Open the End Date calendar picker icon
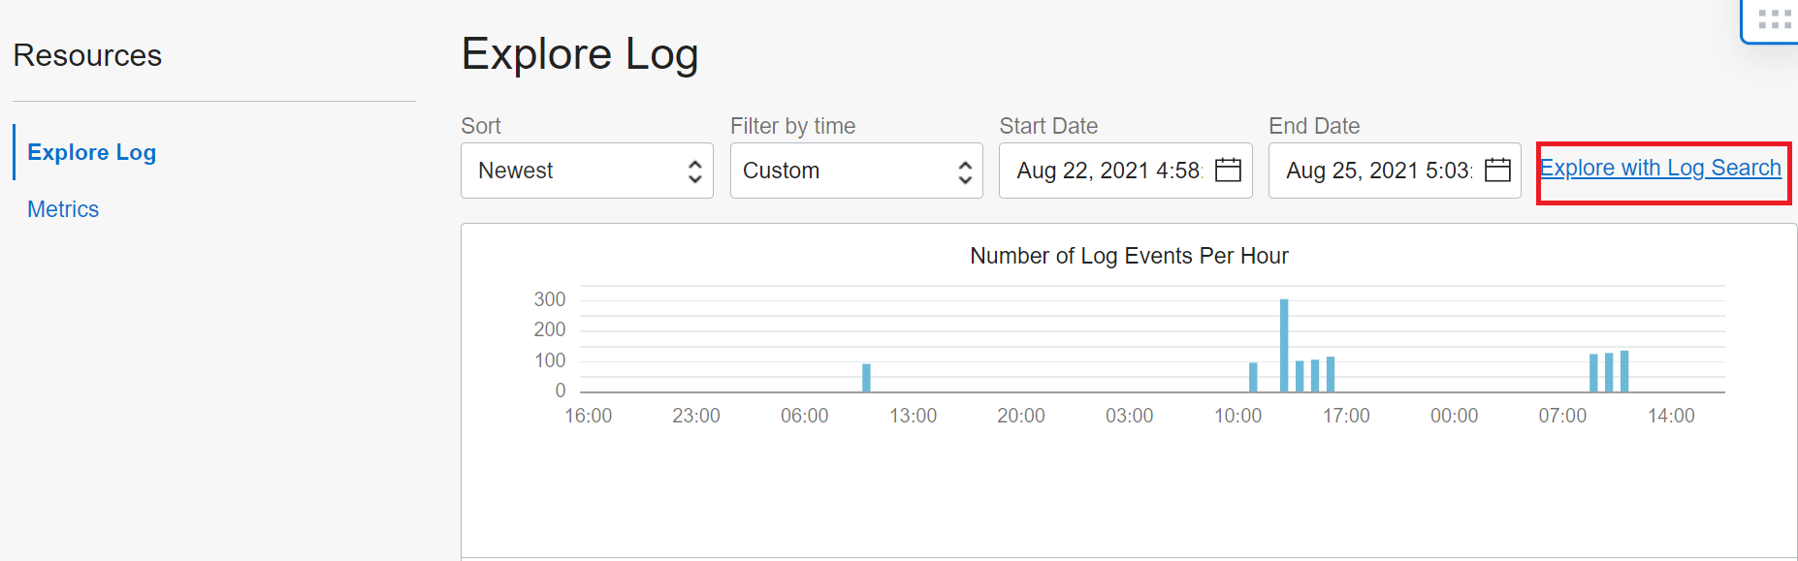This screenshot has width=1798, height=561. (x=1497, y=171)
